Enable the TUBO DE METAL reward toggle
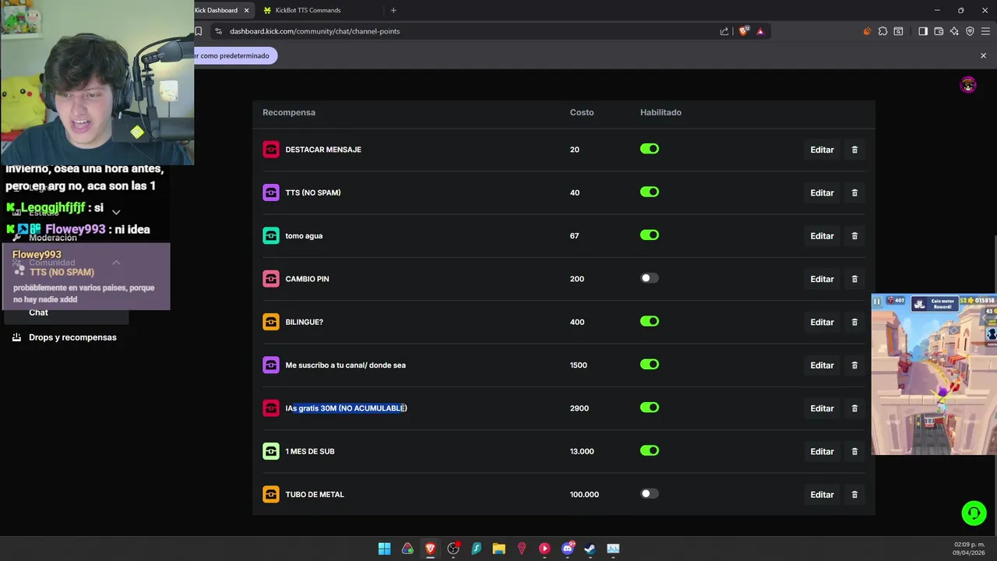 pos(650,493)
